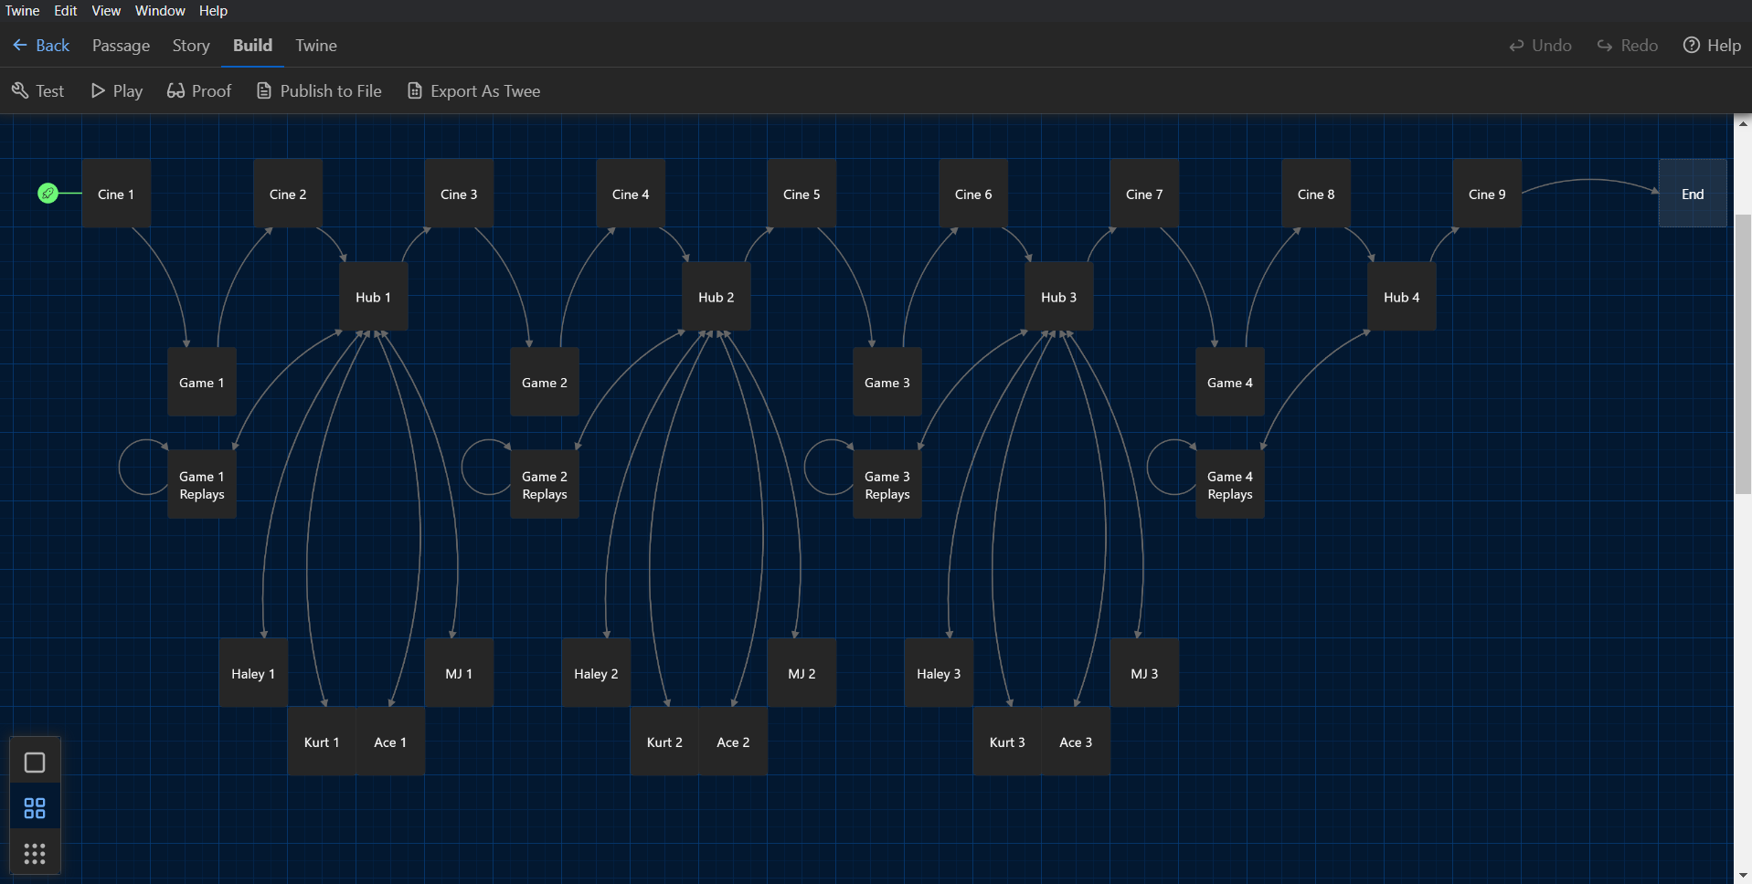1752x884 pixels.
Task: Toggle the largest zoom level square
Action: (x=34, y=761)
